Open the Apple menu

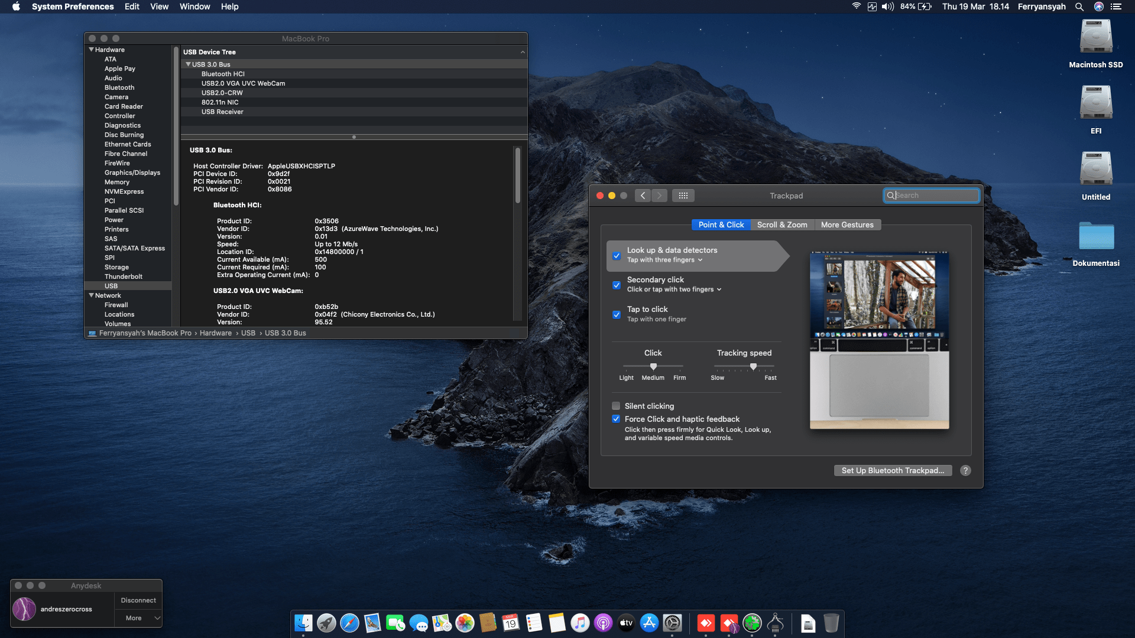tap(16, 6)
